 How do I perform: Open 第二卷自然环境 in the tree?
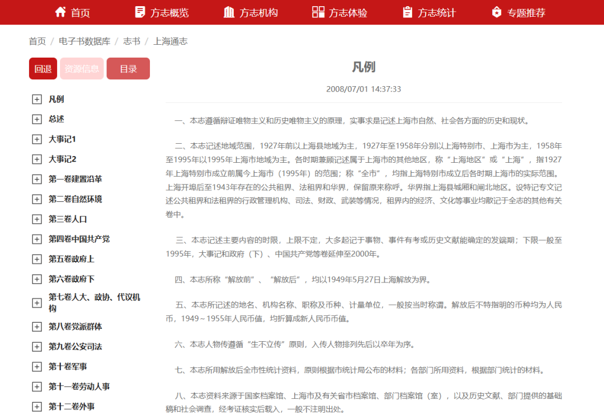pos(75,200)
